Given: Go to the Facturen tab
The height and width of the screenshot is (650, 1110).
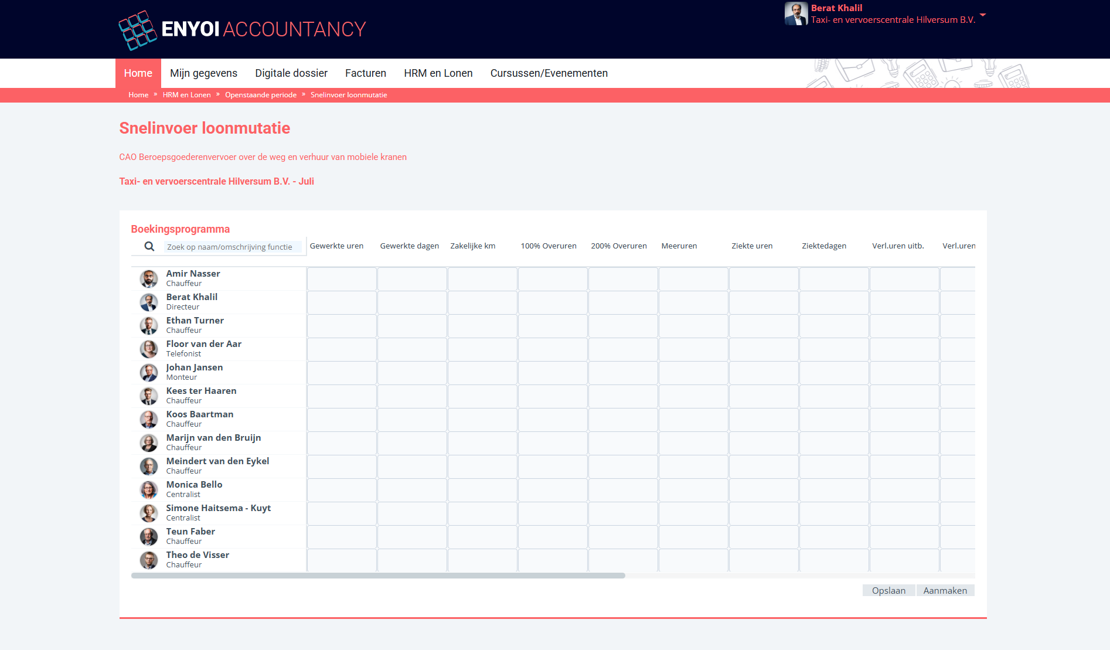Looking at the screenshot, I should [365, 73].
